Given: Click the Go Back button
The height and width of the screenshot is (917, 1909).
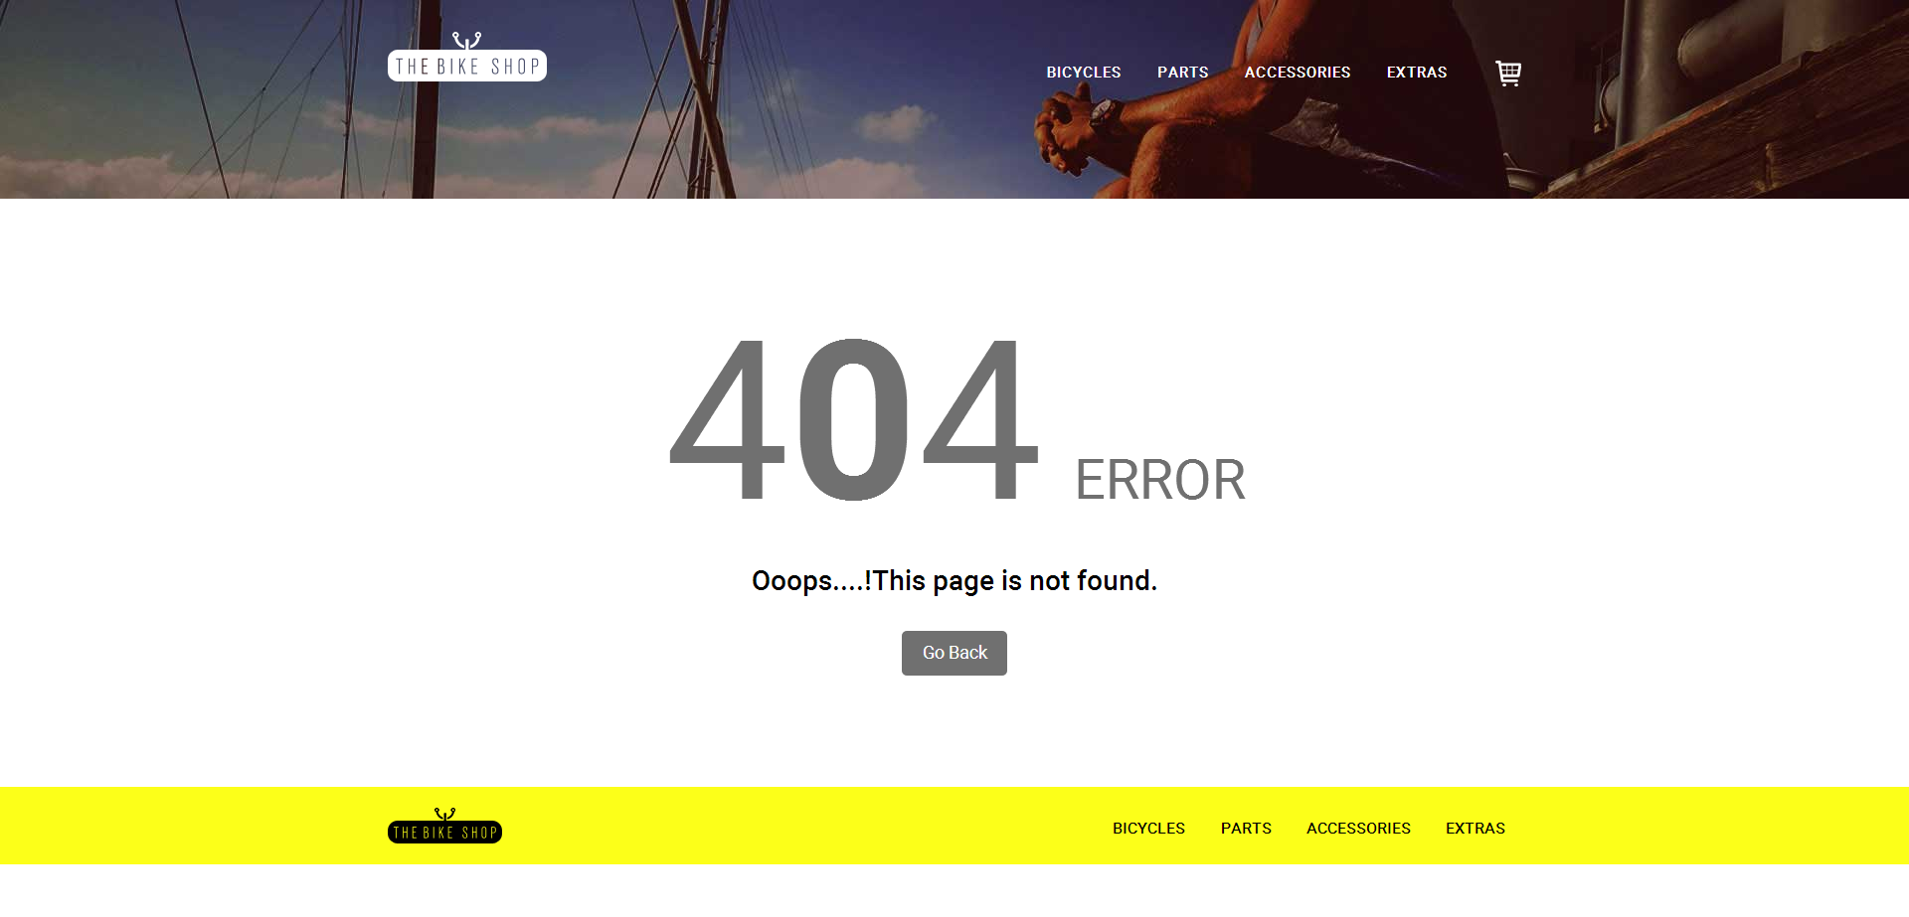Looking at the screenshot, I should tap(954, 653).
